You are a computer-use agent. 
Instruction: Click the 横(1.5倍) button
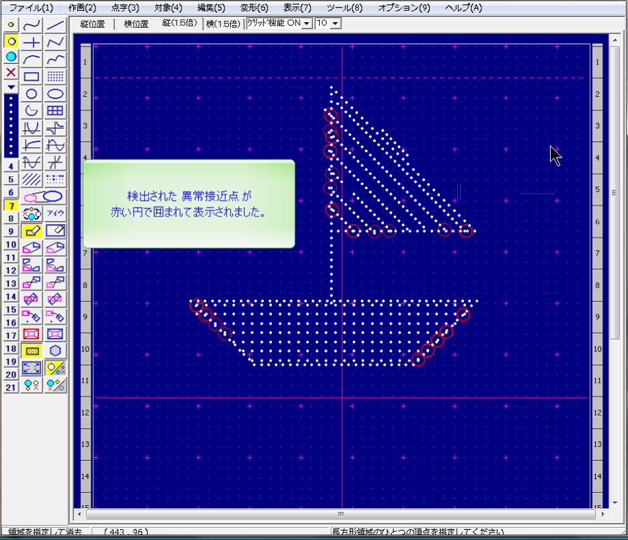[x=223, y=24]
